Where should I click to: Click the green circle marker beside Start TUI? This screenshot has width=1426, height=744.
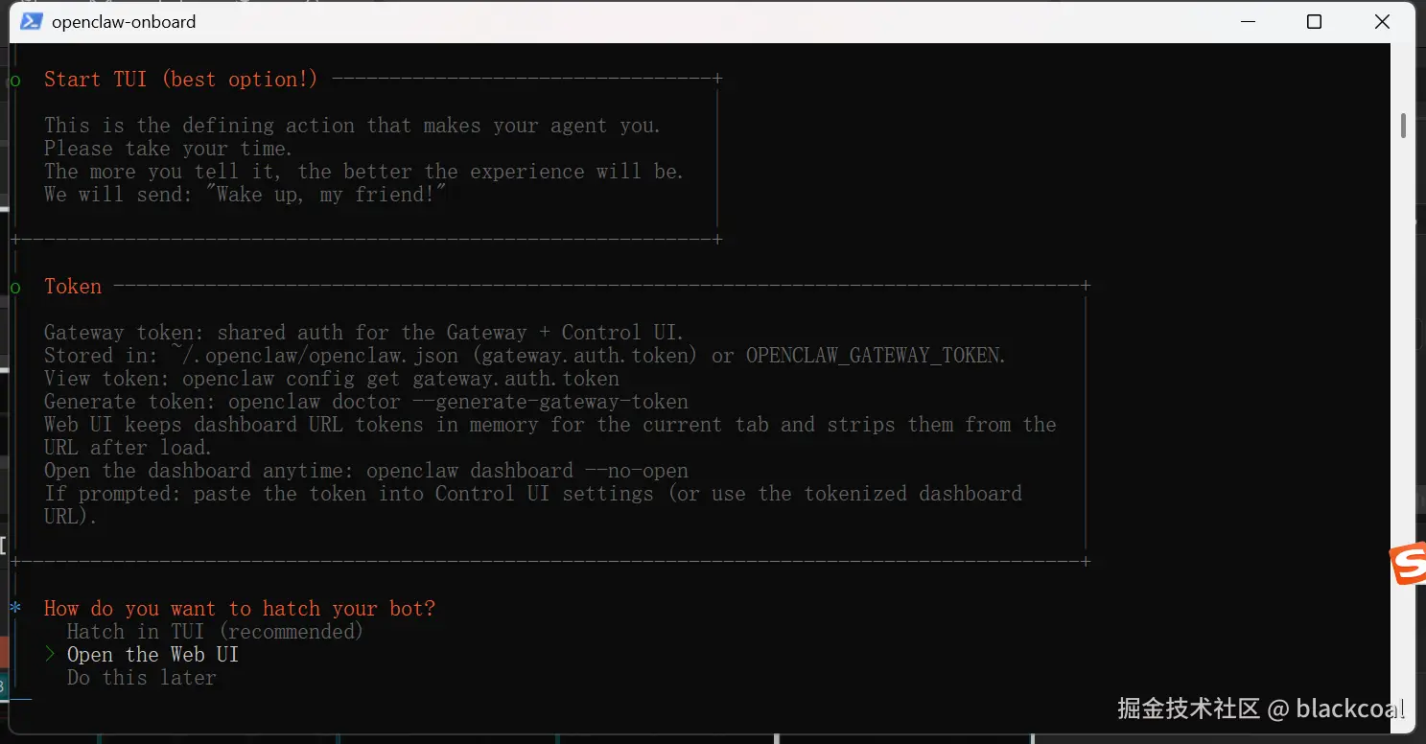click(x=14, y=81)
